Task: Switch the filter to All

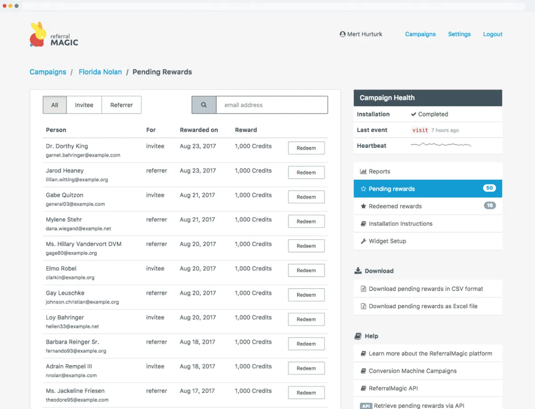Action: click(x=55, y=105)
